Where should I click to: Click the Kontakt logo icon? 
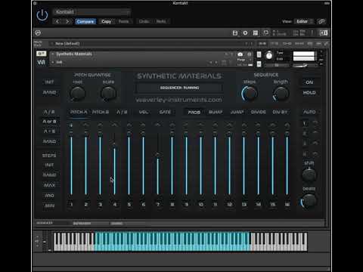38,33
